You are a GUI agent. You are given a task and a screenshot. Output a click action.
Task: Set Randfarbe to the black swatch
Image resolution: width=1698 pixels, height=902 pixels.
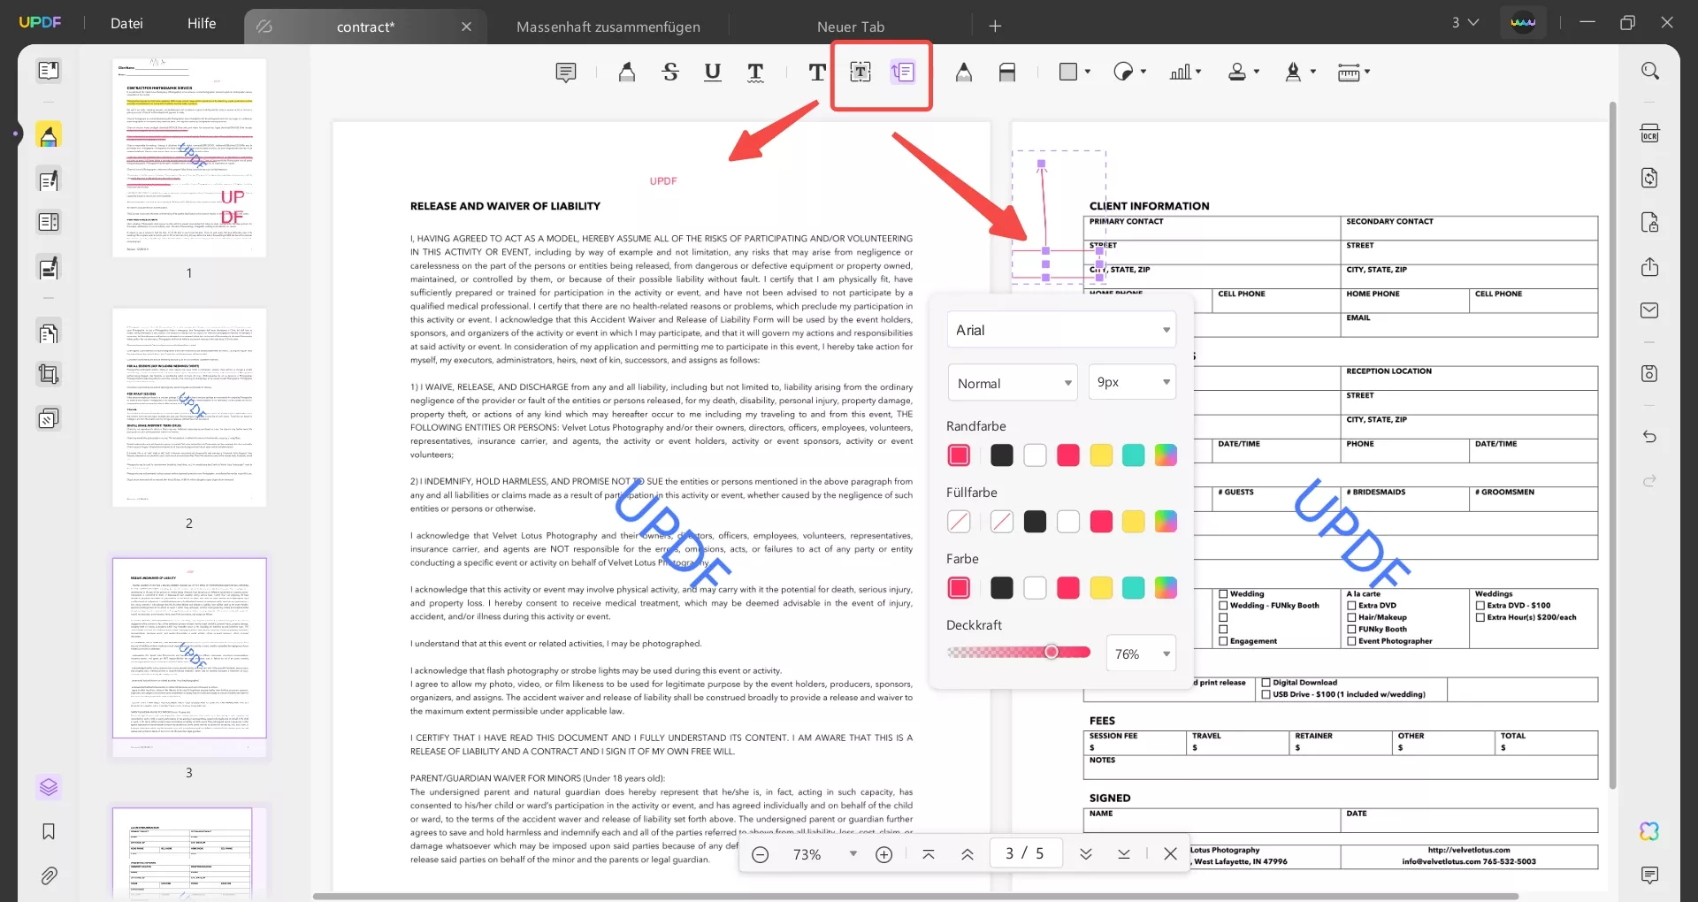(x=1002, y=455)
